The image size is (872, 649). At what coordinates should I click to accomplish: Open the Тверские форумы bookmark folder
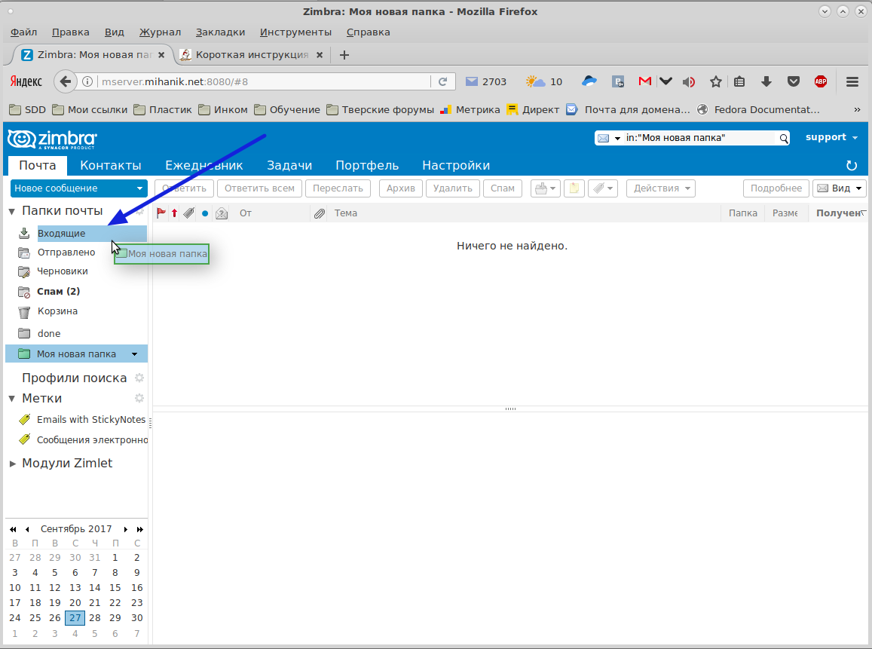click(x=381, y=109)
